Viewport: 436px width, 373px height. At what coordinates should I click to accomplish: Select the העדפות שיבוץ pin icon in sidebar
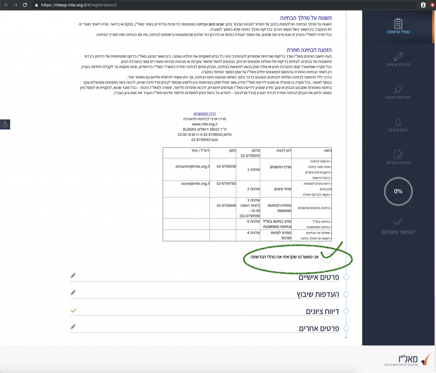pos(398,89)
